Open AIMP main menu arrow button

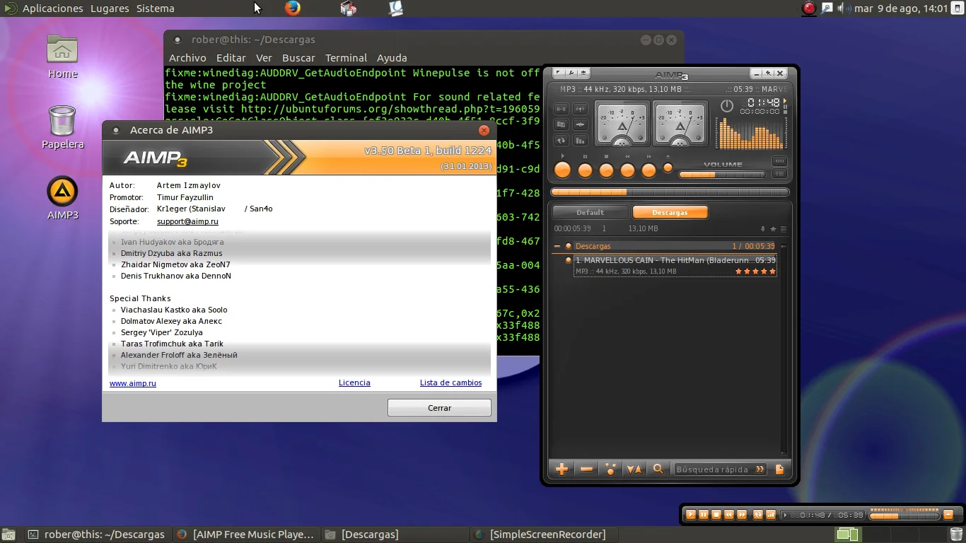(559, 74)
